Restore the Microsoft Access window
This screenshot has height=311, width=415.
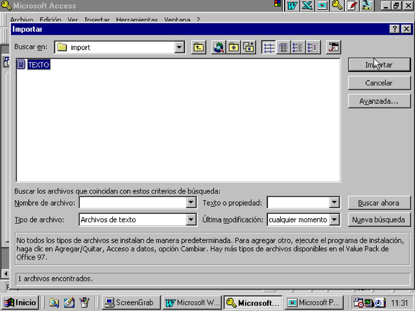396,6
